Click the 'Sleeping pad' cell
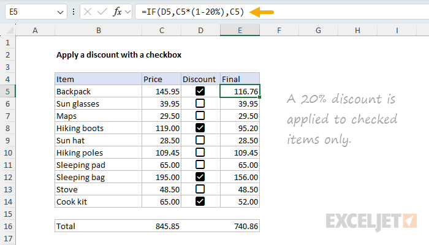The image size is (429, 245). tap(98, 165)
